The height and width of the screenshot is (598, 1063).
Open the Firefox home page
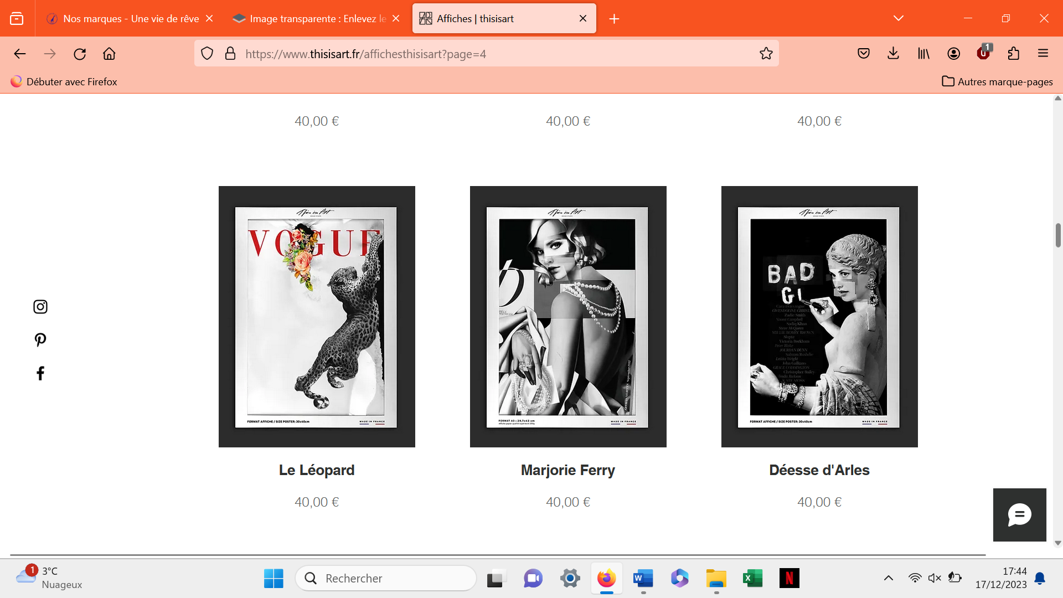tap(109, 54)
